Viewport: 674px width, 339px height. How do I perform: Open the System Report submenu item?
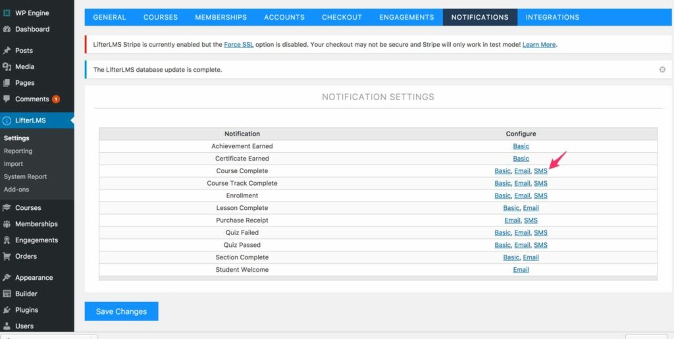click(26, 176)
